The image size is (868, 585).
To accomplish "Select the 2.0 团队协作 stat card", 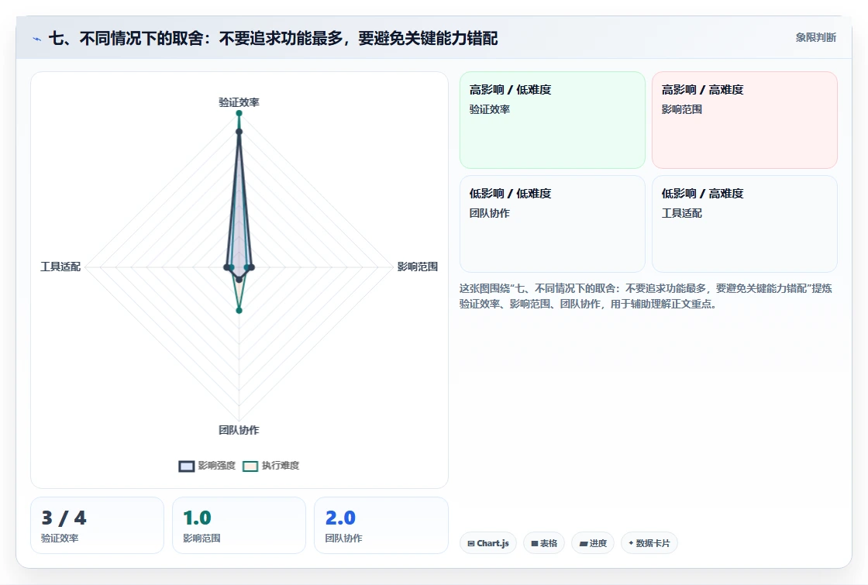I will coord(381,525).
